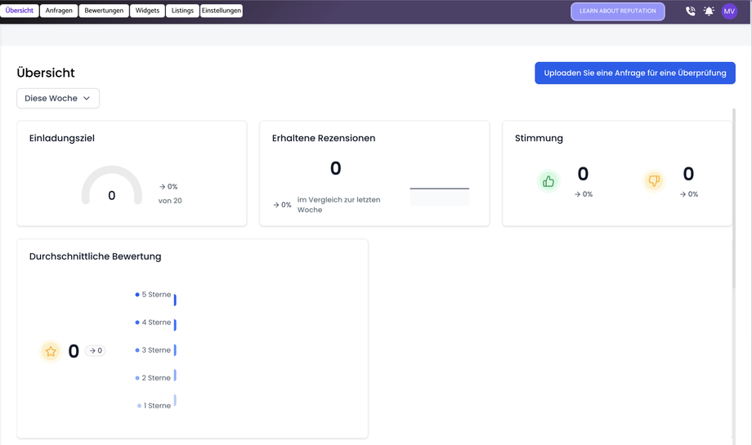752x445 pixels.
Task: Select the Listings tab
Action: coord(183,11)
